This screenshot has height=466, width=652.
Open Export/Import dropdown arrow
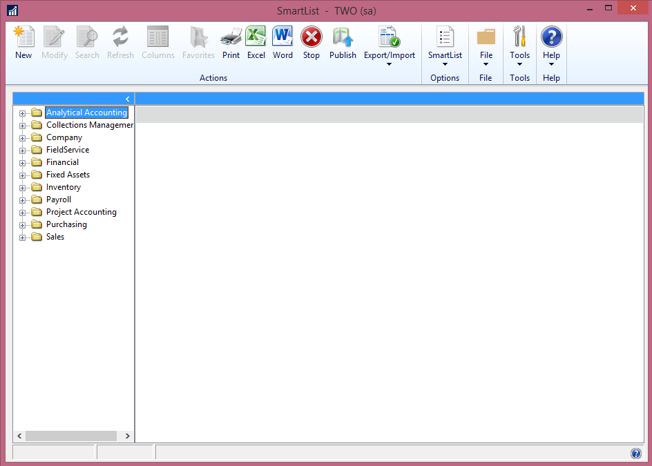(x=390, y=64)
